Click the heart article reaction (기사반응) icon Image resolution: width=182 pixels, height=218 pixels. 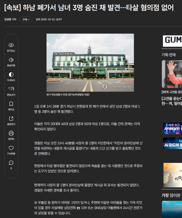[11, 148]
